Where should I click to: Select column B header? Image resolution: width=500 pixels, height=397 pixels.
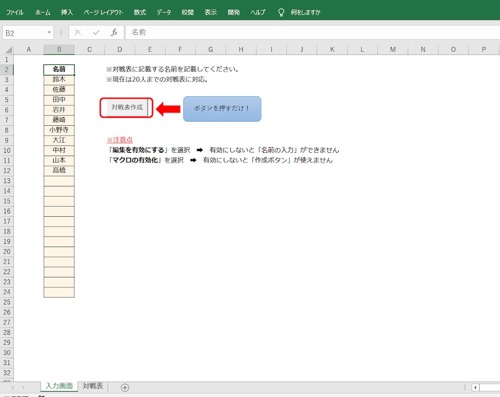(59, 50)
